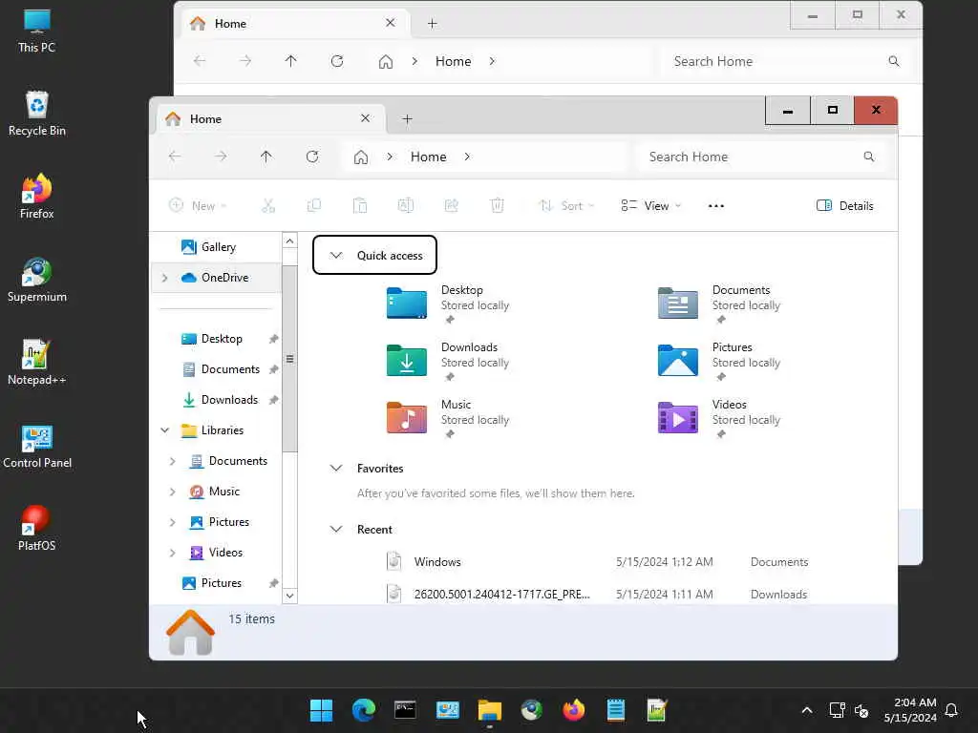
Task: Click search icon in back Home window
Action: coord(894,61)
